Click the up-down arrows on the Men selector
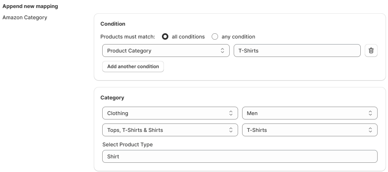 (x=370, y=113)
